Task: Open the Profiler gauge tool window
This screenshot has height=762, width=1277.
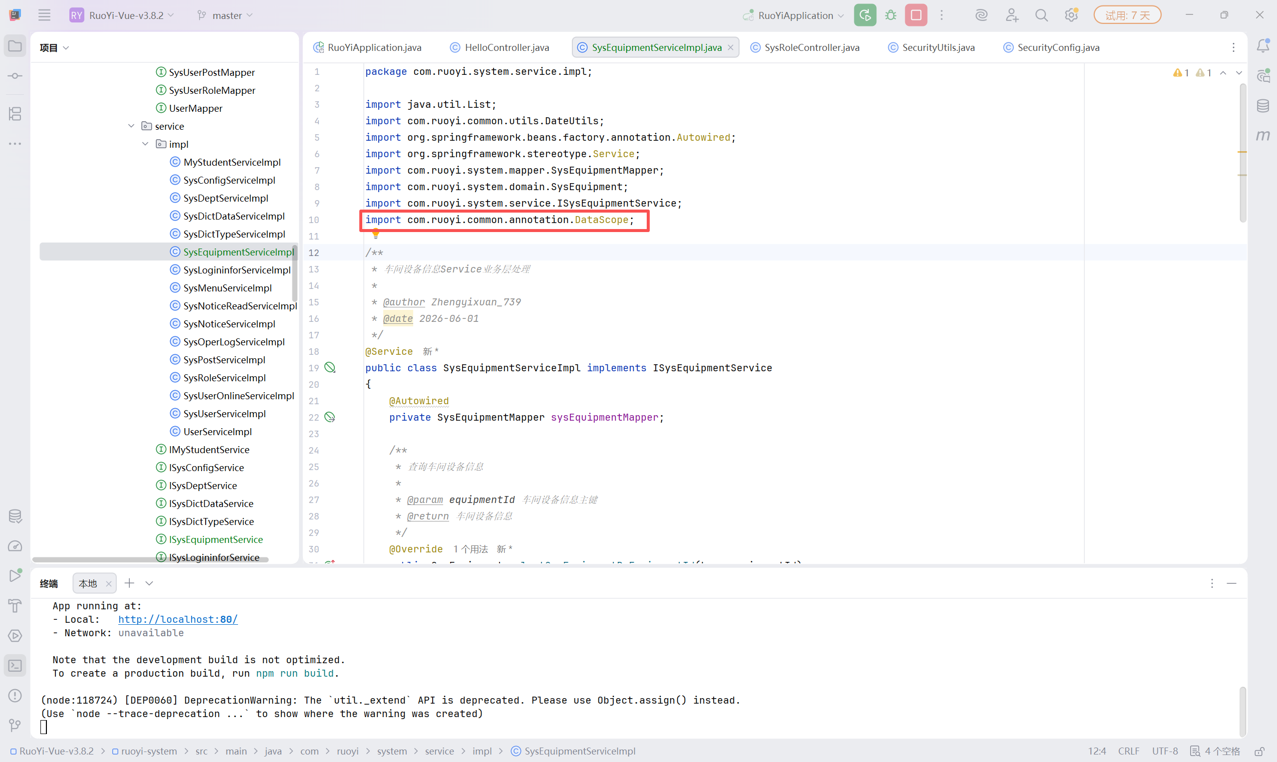Action: point(15,546)
